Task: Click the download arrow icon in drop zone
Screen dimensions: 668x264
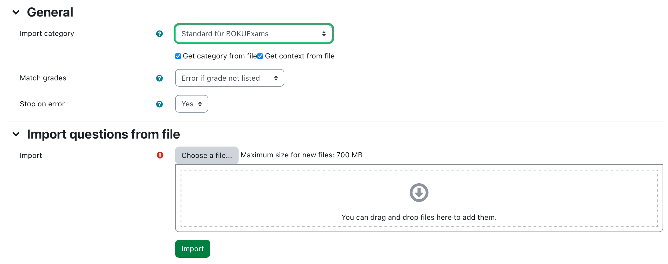Action: (x=419, y=192)
